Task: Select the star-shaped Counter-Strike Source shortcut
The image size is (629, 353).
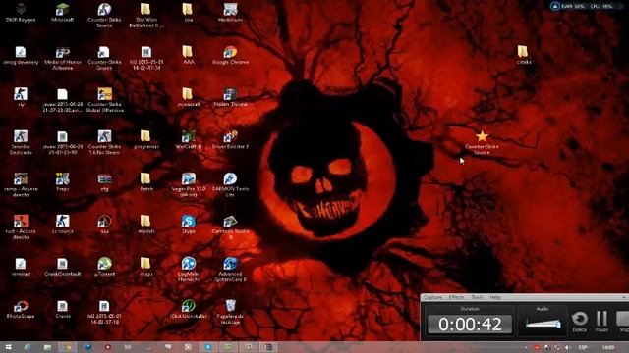Action: pos(482,142)
